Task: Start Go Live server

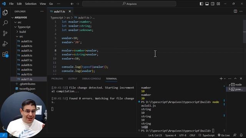Action: (x=224, y=135)
